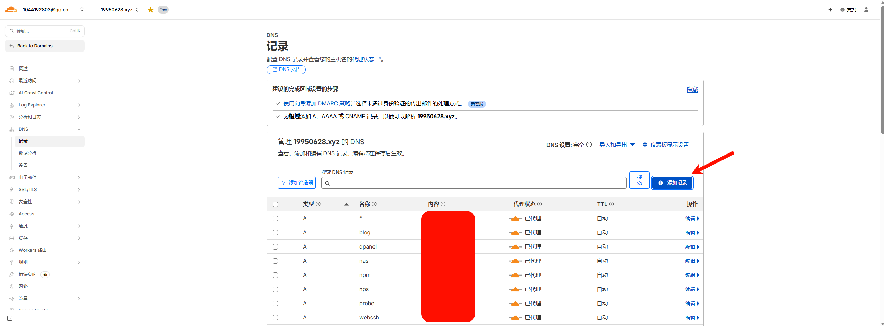Select the 安全性 shield icon in the sidebar

coord(12,202)
